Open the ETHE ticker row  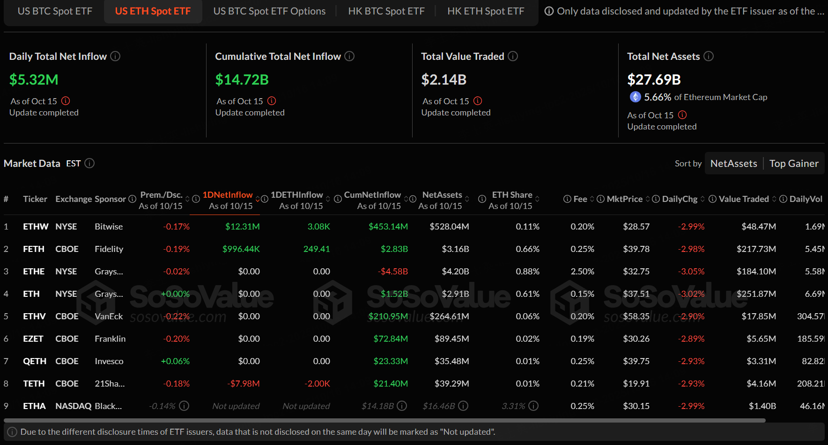click(414, 271)
